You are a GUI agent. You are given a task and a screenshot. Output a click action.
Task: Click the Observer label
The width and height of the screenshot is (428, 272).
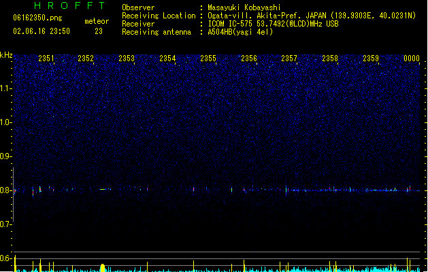click(138, 7)
